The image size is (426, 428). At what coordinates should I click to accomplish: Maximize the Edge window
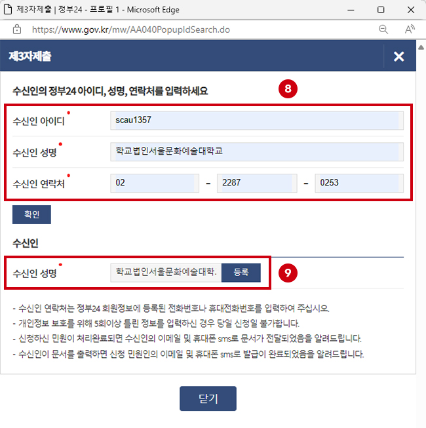(x=381, y=10)
